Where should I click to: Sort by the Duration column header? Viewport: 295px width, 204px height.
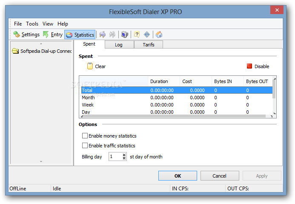[164, 81]
